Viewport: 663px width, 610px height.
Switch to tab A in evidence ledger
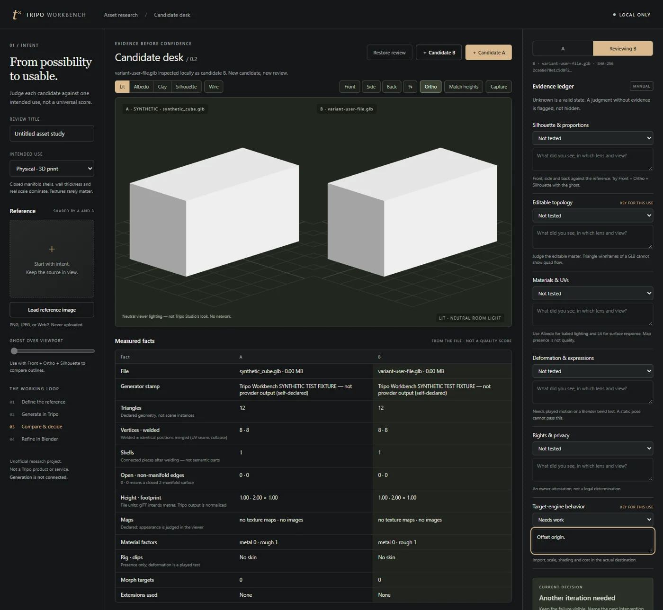563,49
